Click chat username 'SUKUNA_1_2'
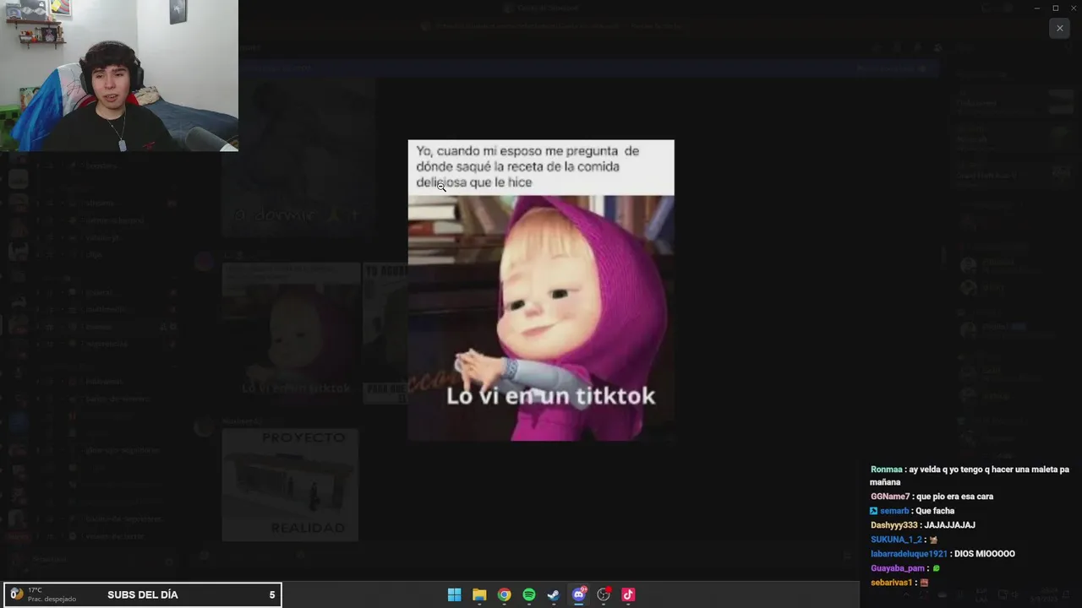 pyautogui.click(x=896, y=540)
